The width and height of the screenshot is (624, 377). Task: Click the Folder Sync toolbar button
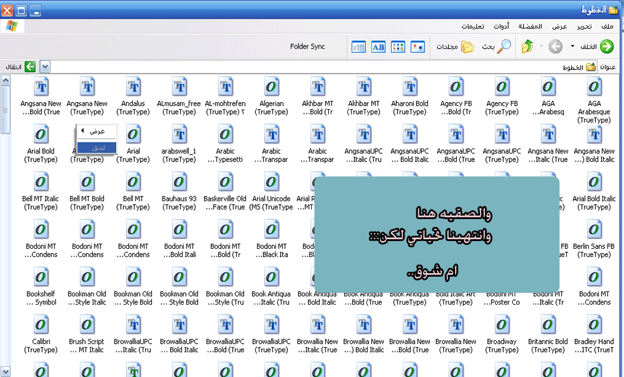point(308,46)
